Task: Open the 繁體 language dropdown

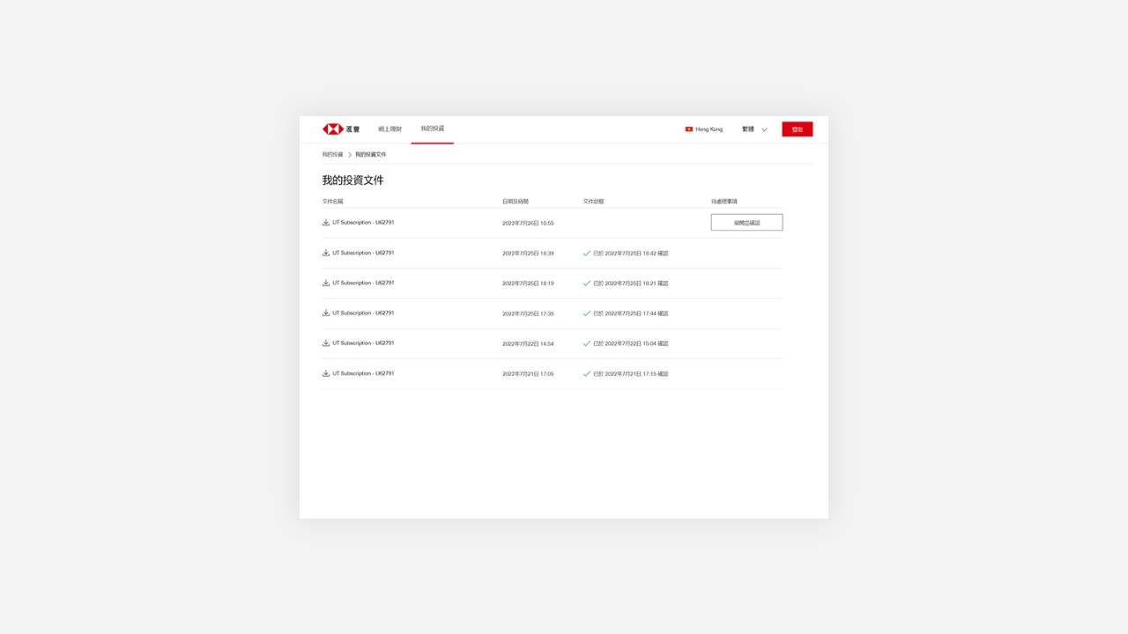Action: [748, 129]
